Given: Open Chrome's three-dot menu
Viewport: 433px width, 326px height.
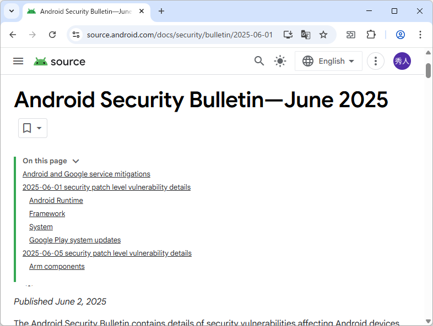Looking at the screenshot, I should pyautogui.click(x=420, y=35).
